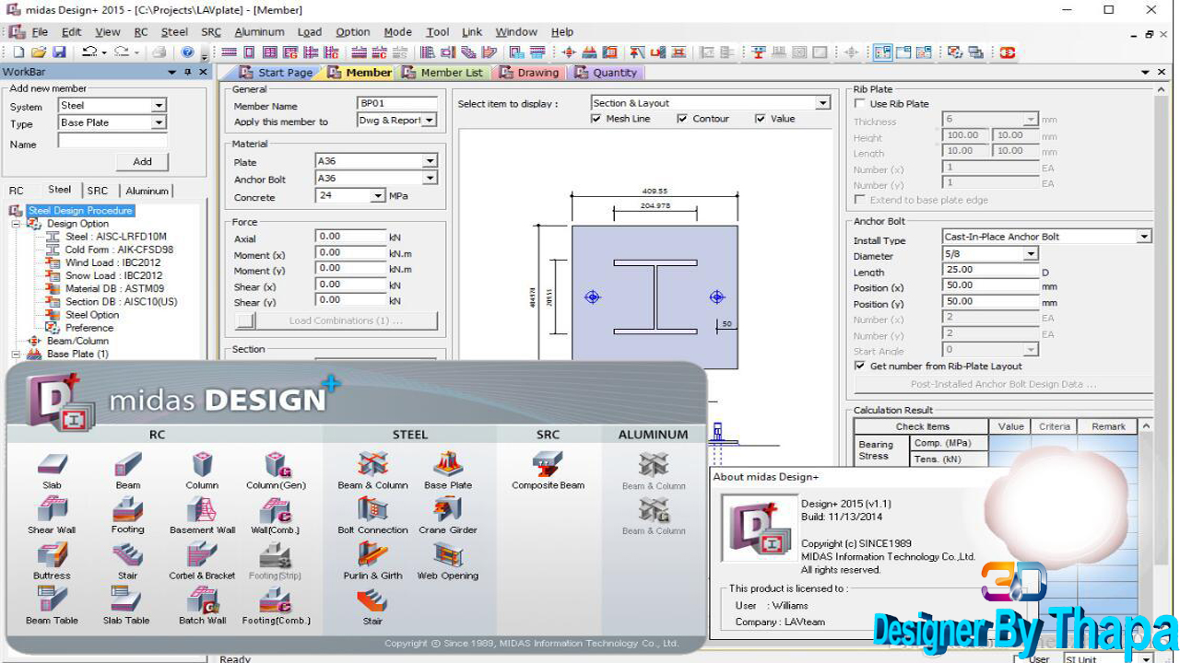Switch to the Drawing tab
Viewport: 1180px width, 663px height.
(529, 73)
